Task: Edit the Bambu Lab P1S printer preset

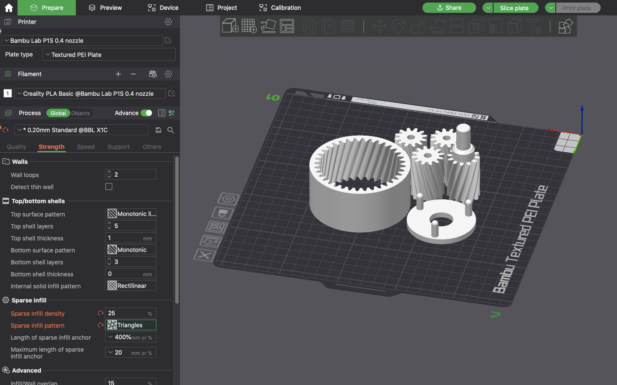Action: [168, 40]
